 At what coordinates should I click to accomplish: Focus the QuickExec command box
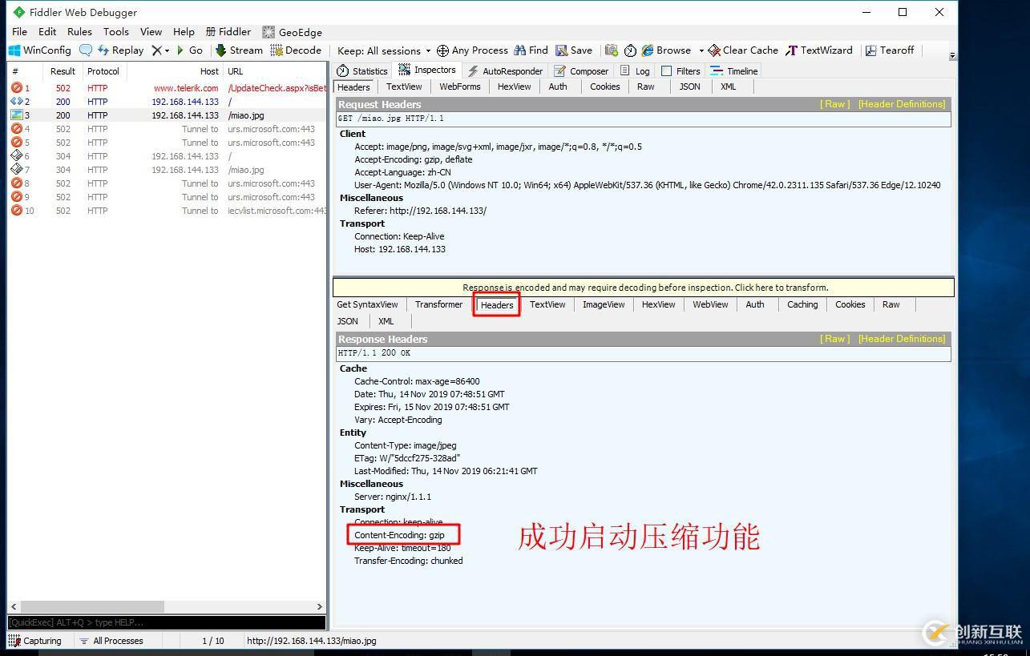coord(167,622)
